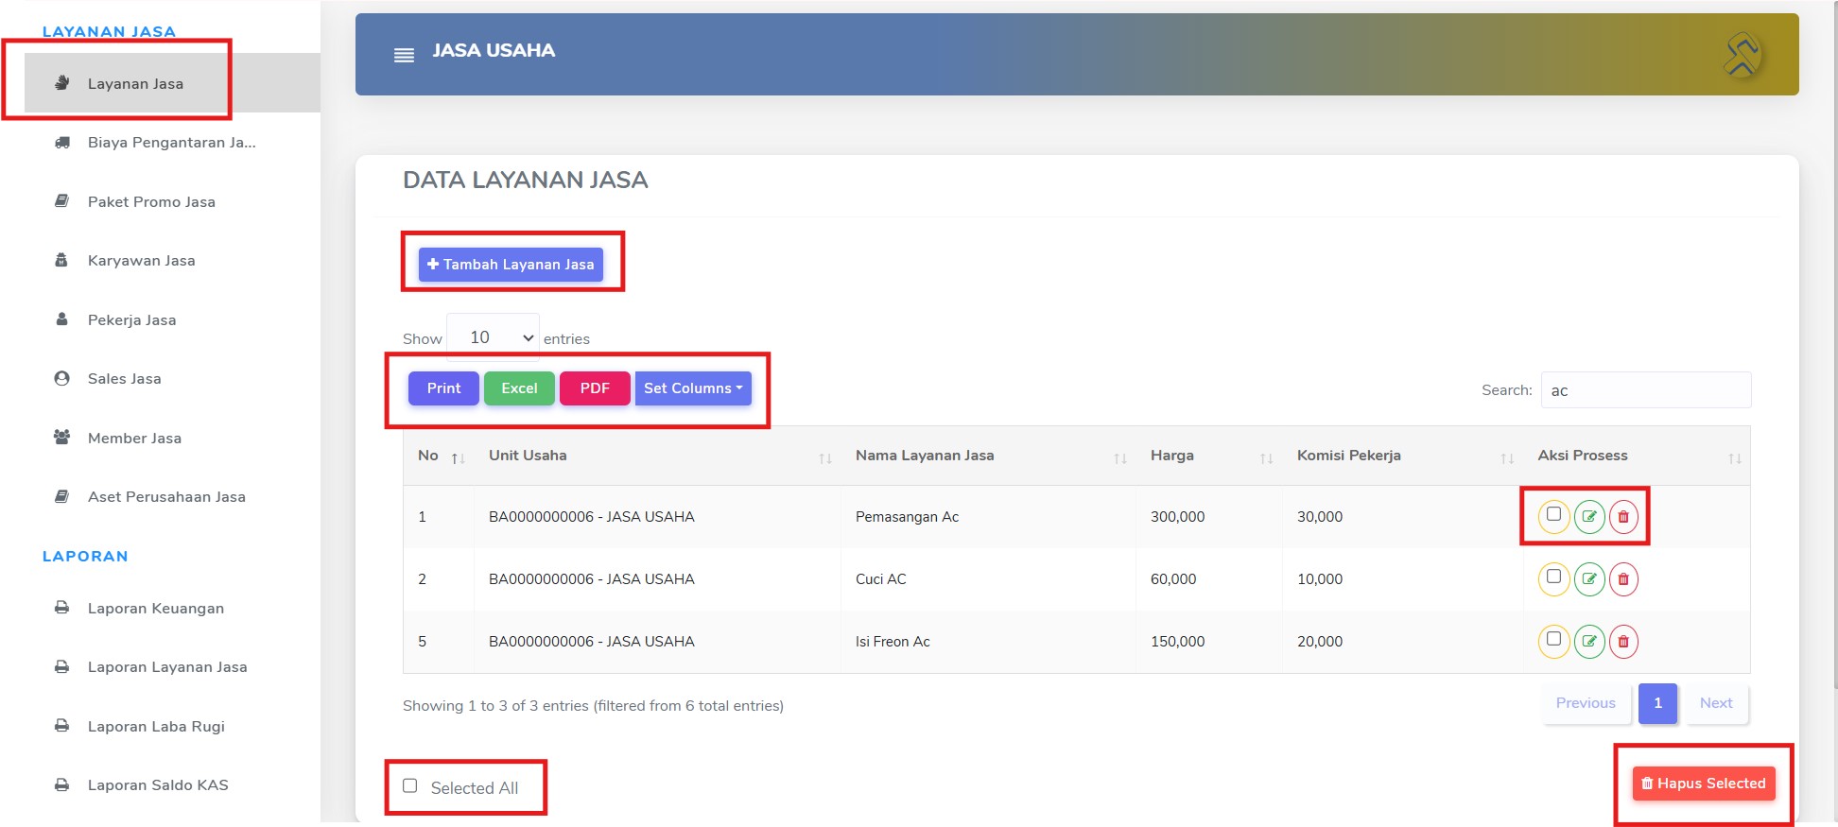Click the Karyawan Jasa icon

pyautogui.click(x=61, y=260)
